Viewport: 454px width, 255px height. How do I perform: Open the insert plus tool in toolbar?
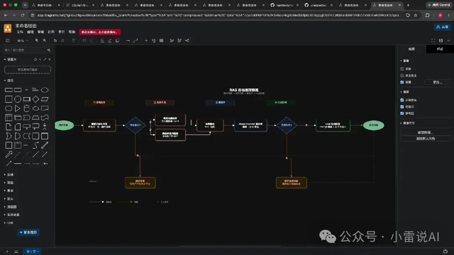(146, 41)
